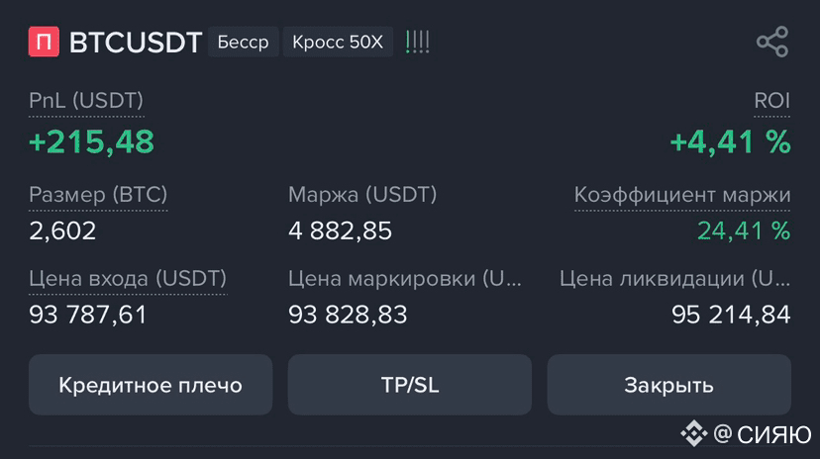Tap the Кросс 50X margin mode tag

pyautogui.click(x=338, y=42)
